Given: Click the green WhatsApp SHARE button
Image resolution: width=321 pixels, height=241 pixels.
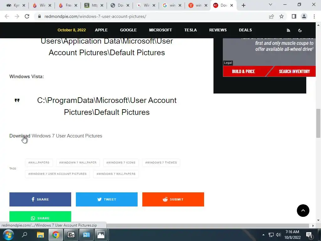Looking at the screenshot, I should (x=40, y=217).
